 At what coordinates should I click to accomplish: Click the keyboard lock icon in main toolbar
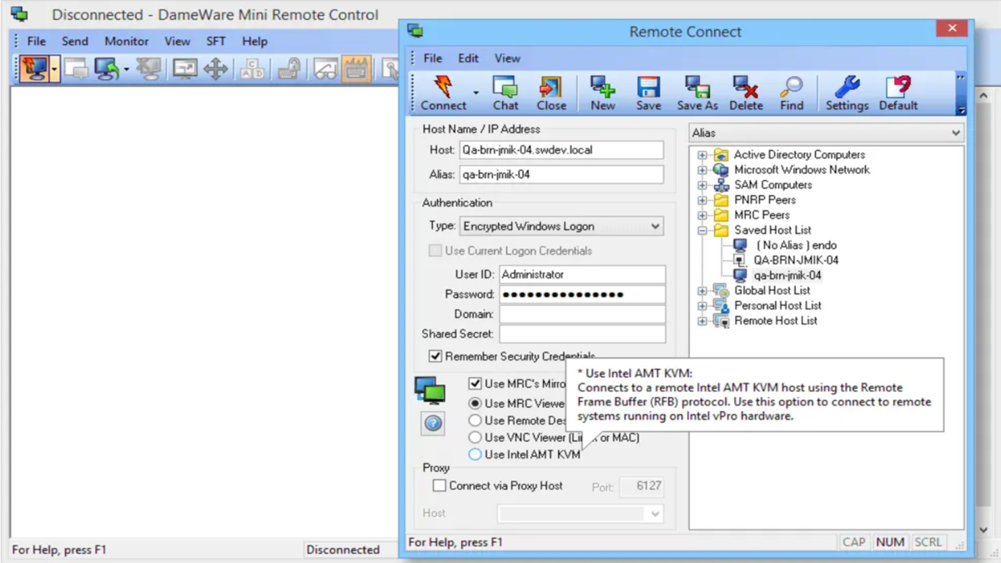click(289, 68)
